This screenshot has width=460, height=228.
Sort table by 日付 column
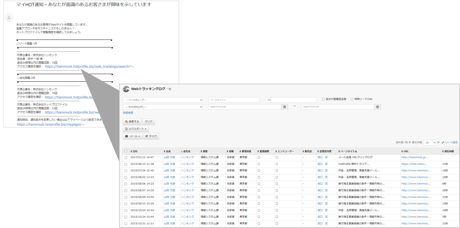pyautogui.click(x=134, y=151)
